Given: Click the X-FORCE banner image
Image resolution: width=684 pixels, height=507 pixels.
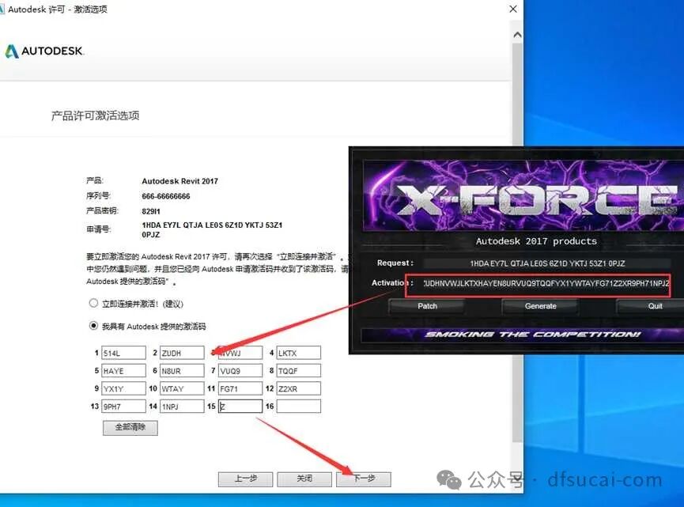Looking at the screenshot, I should (523, 196).
